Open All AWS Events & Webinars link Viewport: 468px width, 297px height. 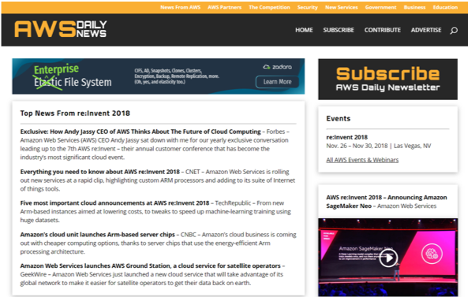point(362,160)
